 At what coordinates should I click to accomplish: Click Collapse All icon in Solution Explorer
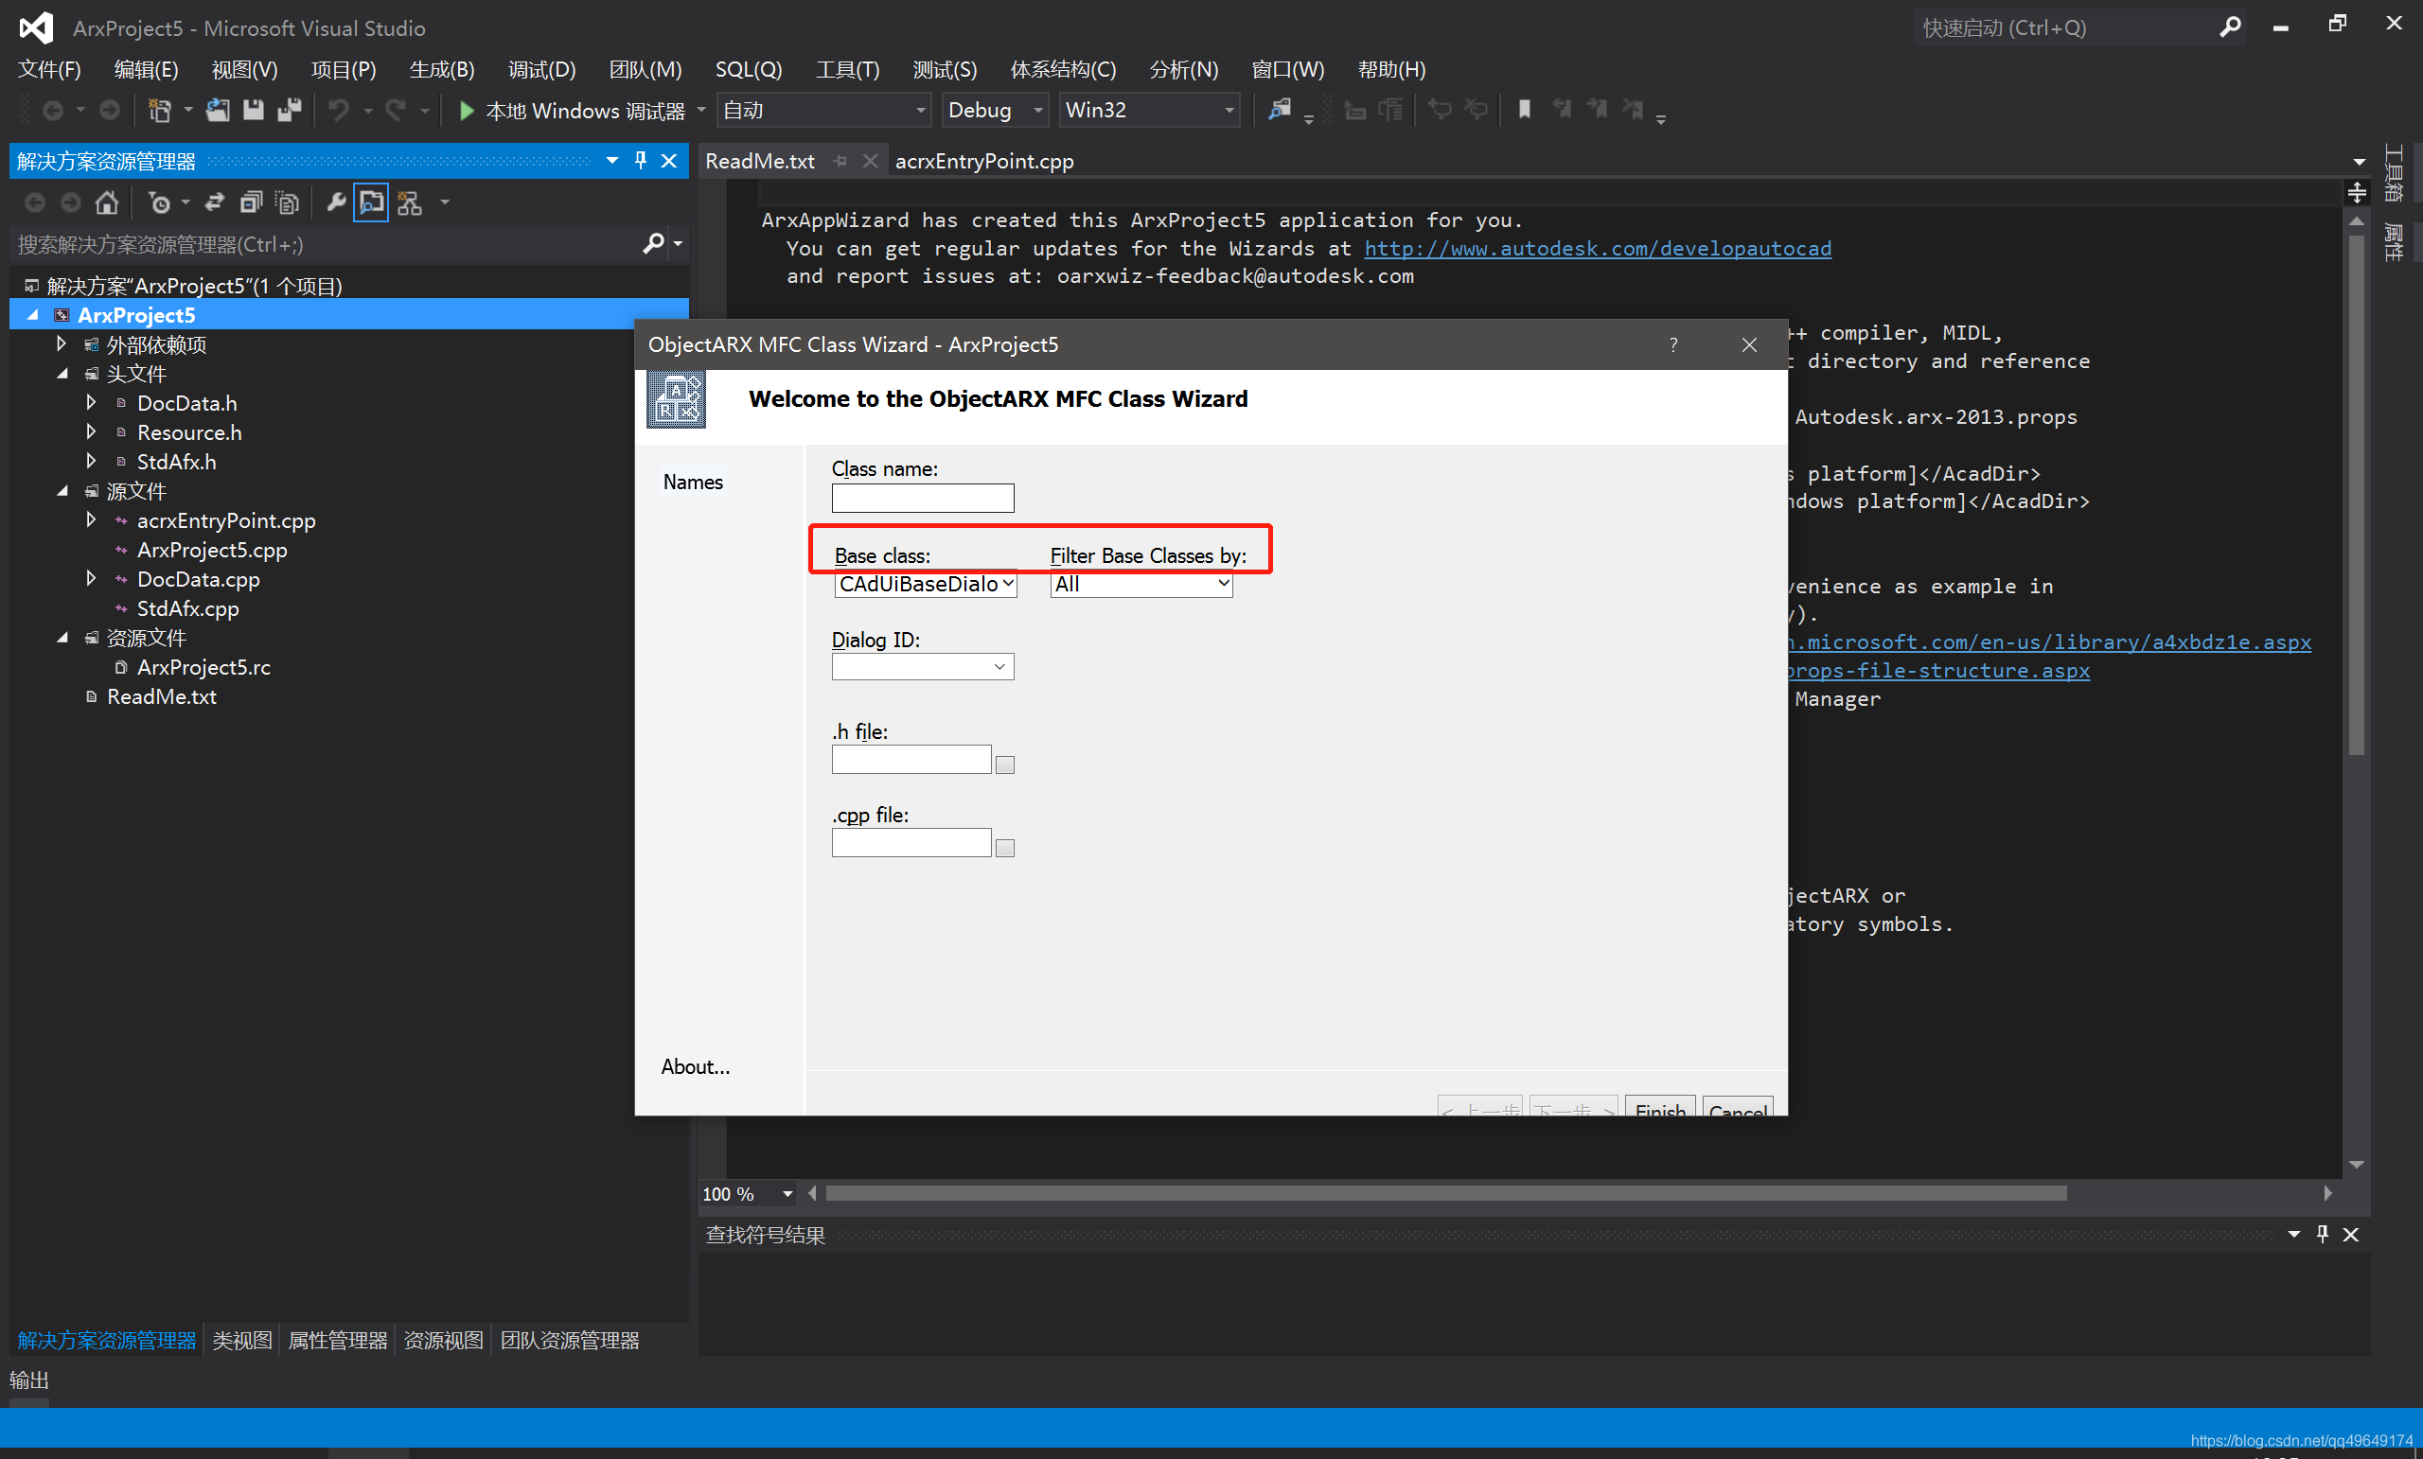point(251,203)
